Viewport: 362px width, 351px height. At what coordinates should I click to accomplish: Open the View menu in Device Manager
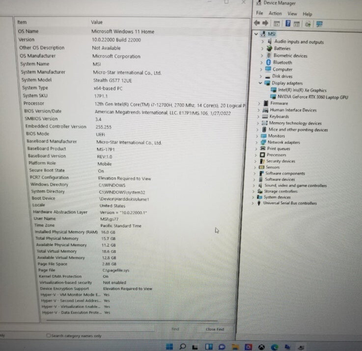(292, 14)
